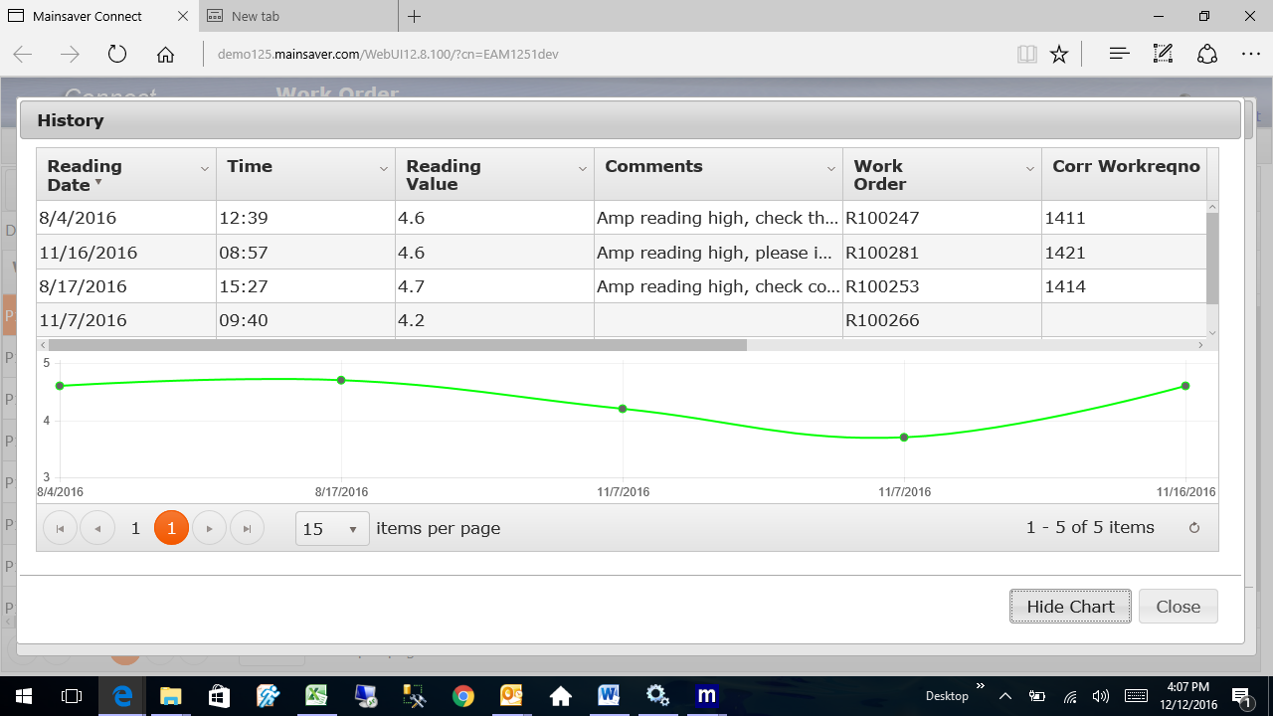The width and height of the screenshot is (1273, 716).
Task: Open items per page dropdown
Action: click(332, 529)
